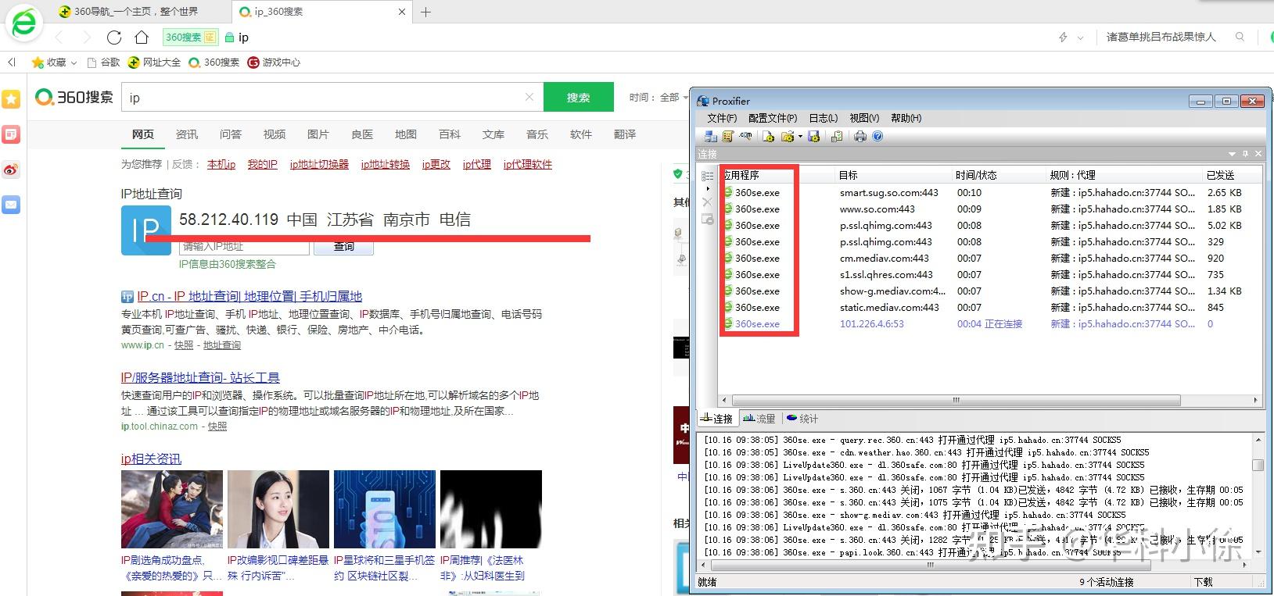Screen dimensions: 1274x596
Task: Open Proxy Servers settings icon in Proxifier toolbar
Action: tap(711, 137)
